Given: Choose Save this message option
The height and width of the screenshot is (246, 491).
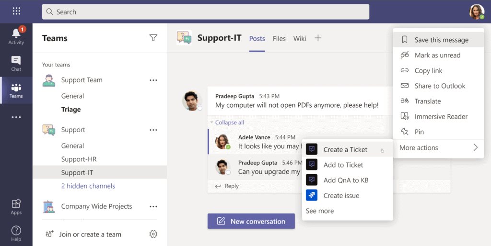Looking at the screenshot, I should [441, 40].
